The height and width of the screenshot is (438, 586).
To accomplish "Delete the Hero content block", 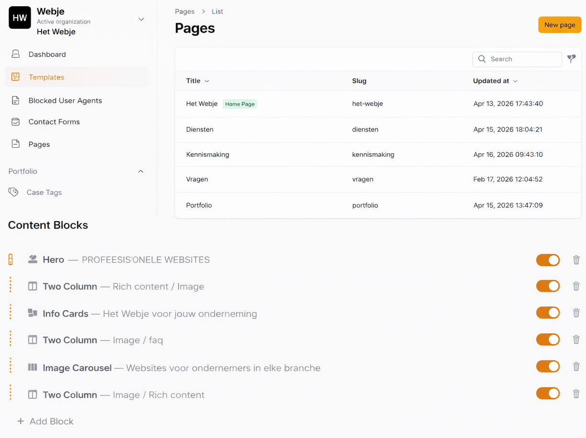I will [x=576, y=260].
